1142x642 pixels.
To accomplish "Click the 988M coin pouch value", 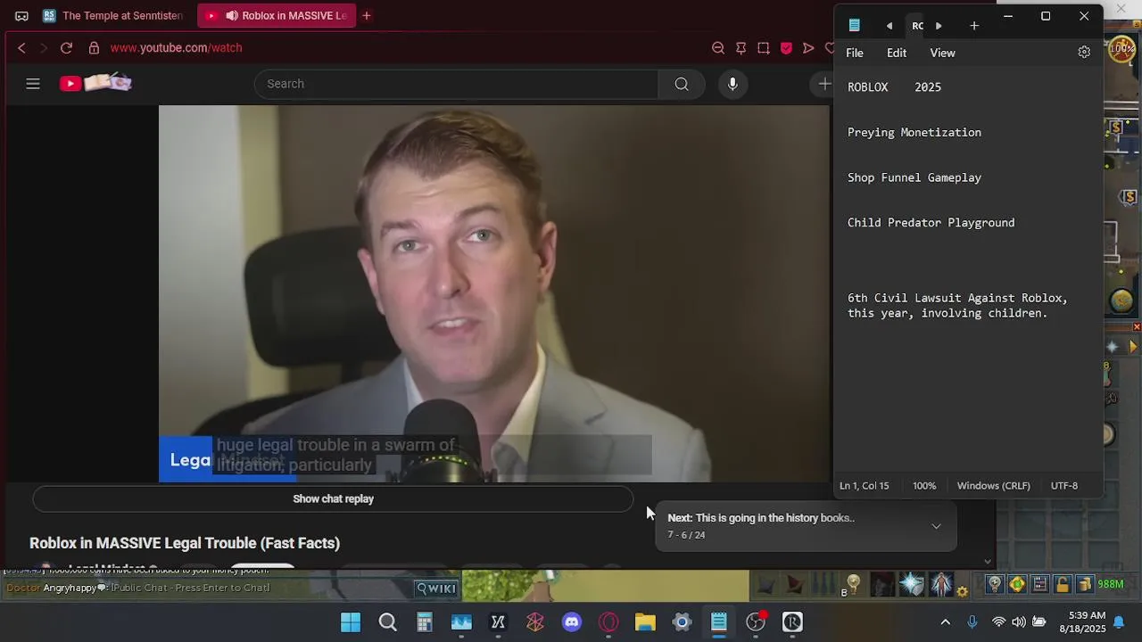I will coord(1111,585).
